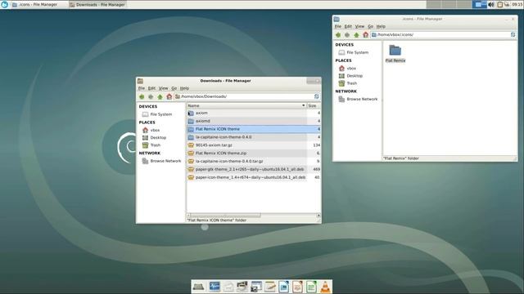Select the 90145-axiom.tar.gz file
The width and height of the screenshot is (524, 294).
[253, 145]
